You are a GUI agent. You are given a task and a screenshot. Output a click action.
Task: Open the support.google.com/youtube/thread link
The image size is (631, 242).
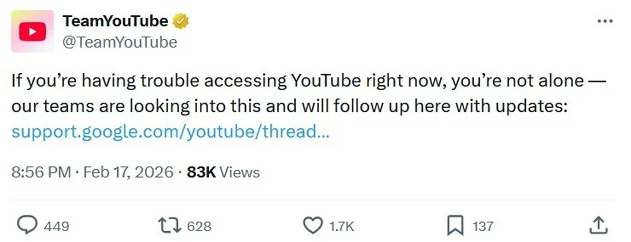170,131
